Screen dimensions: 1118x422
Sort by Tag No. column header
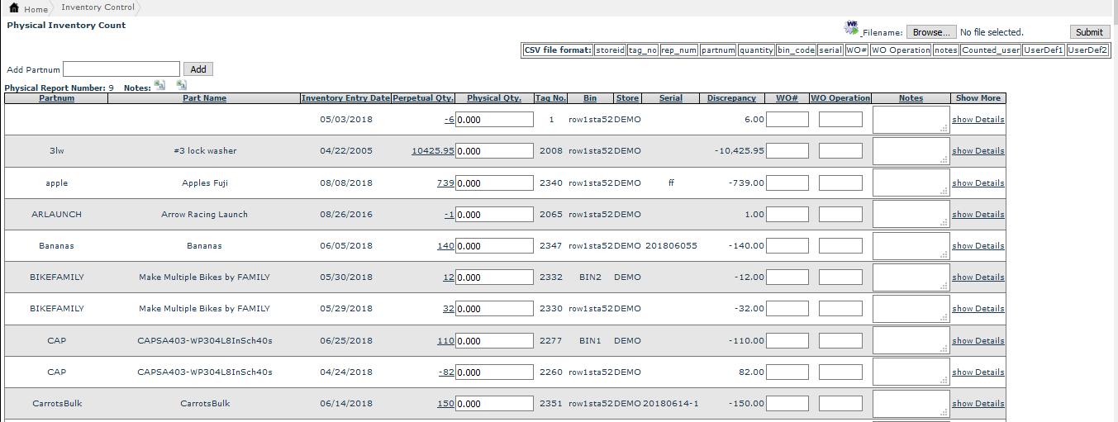[x=550, y=98]
